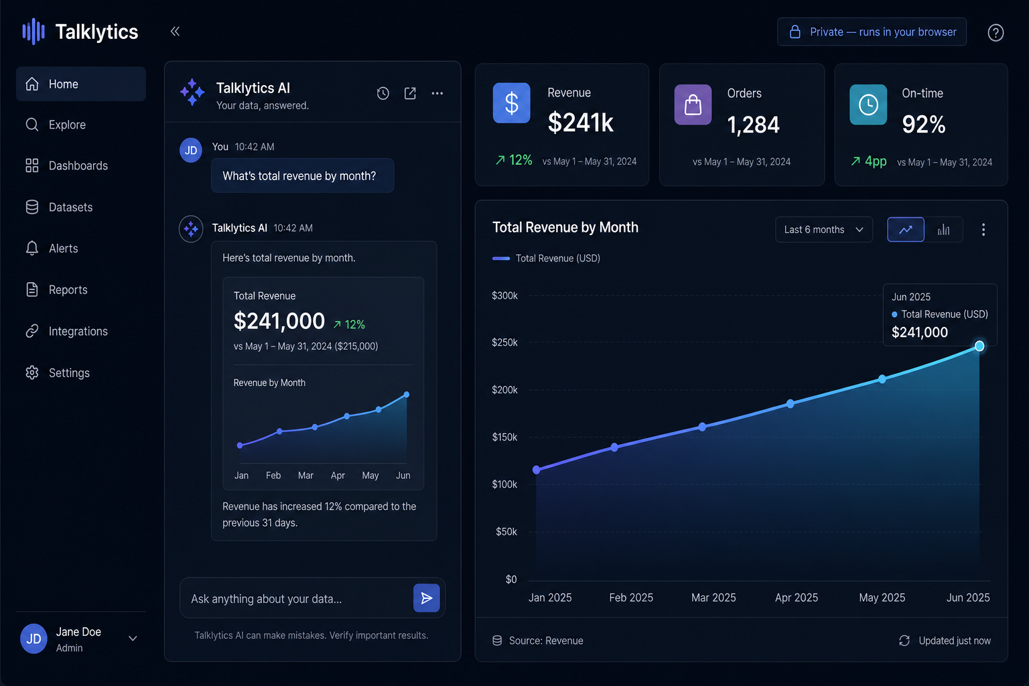The height and width of the screenshot is (686, 1029).
Task: Click the AI response avatar icon
Action: tap(191, 229)
